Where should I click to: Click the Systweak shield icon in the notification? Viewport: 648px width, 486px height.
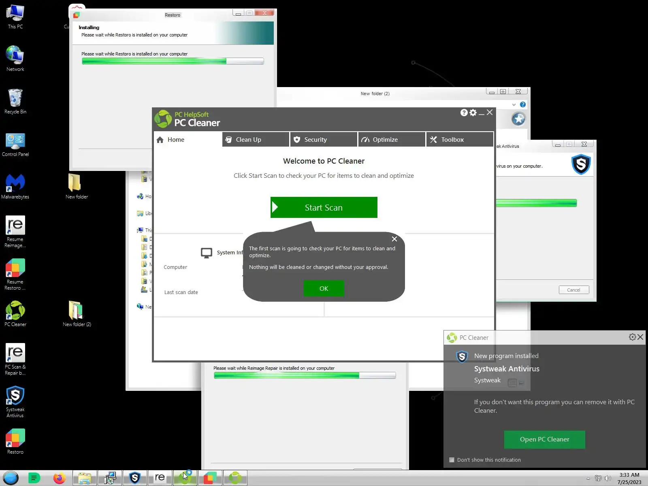462,356
